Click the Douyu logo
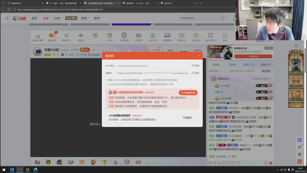 click(x=20, y=18)
